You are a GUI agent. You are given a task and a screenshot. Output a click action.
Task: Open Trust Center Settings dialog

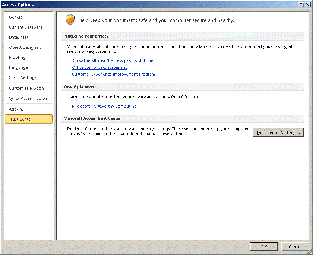click(278, 133)
